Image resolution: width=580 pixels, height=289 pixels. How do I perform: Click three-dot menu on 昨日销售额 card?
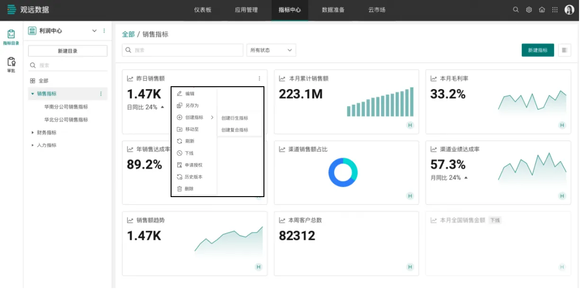point(259,79)
